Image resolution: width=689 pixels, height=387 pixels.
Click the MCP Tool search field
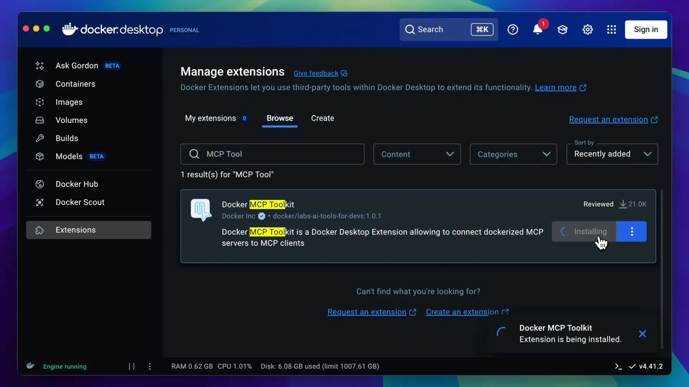pyautogui.click(x=272, y=154)
